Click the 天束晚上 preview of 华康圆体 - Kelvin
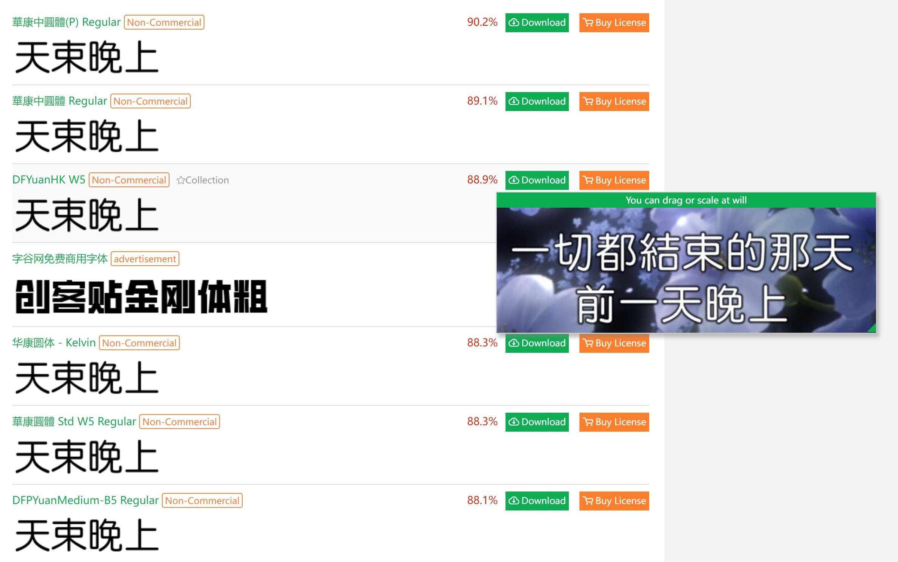 point(87,378)
